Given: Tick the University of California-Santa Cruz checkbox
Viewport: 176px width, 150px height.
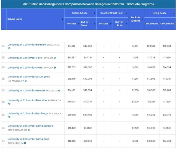Looking at the screenshot, I should tap(3, 141).
